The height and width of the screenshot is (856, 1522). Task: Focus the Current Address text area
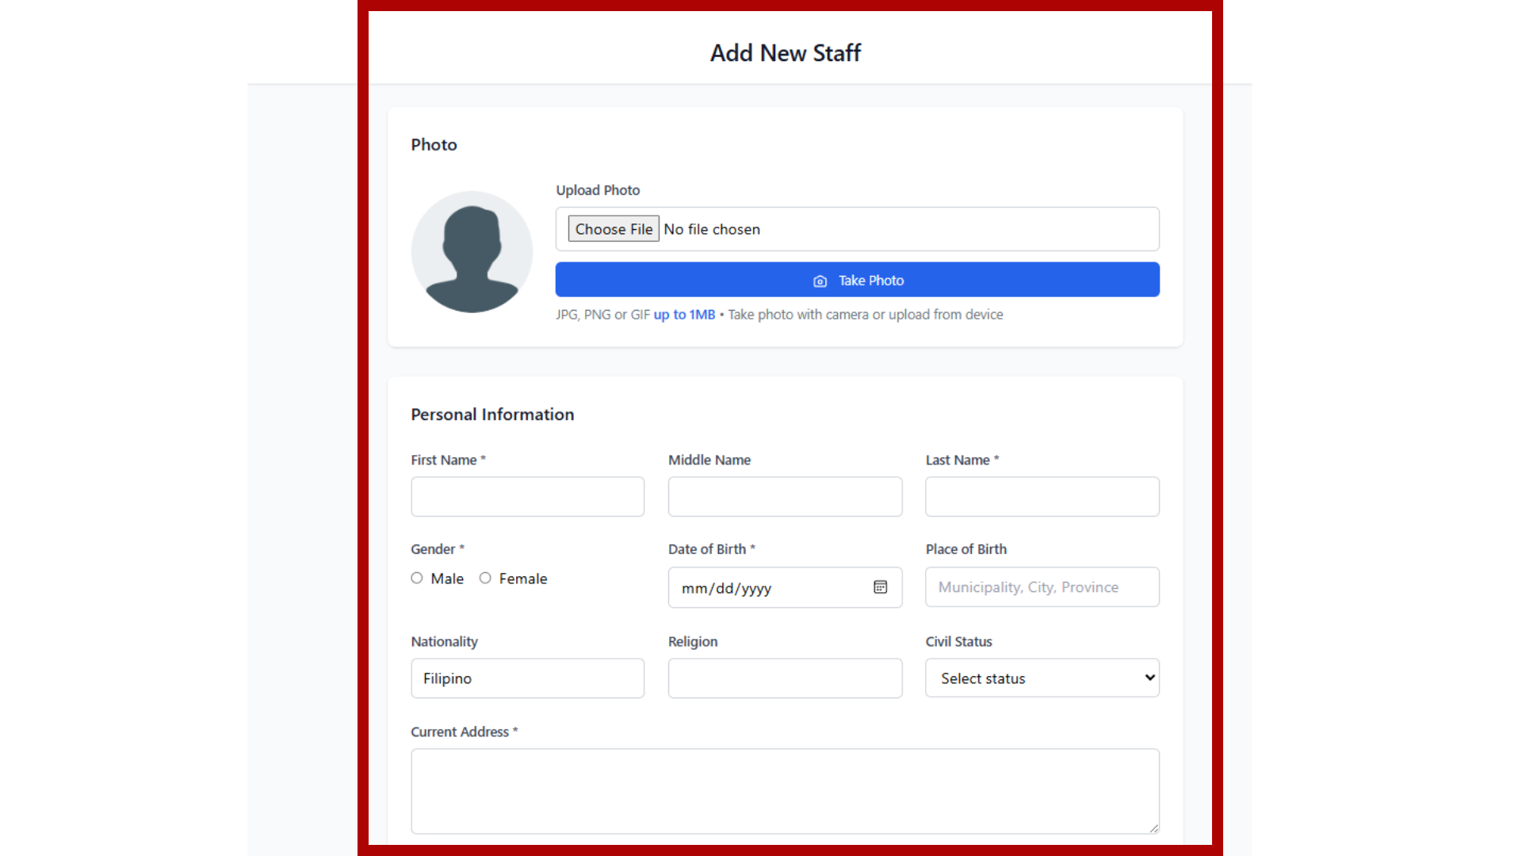pyautogui.click(x=784, y=790)
